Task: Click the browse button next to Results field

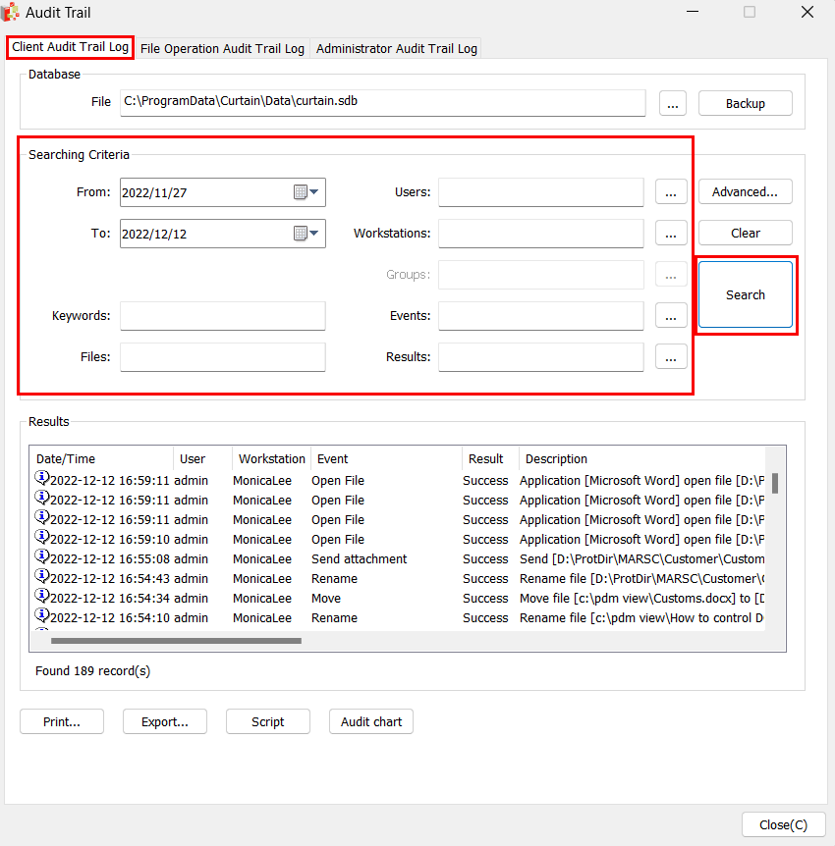Action: point(670,357)
